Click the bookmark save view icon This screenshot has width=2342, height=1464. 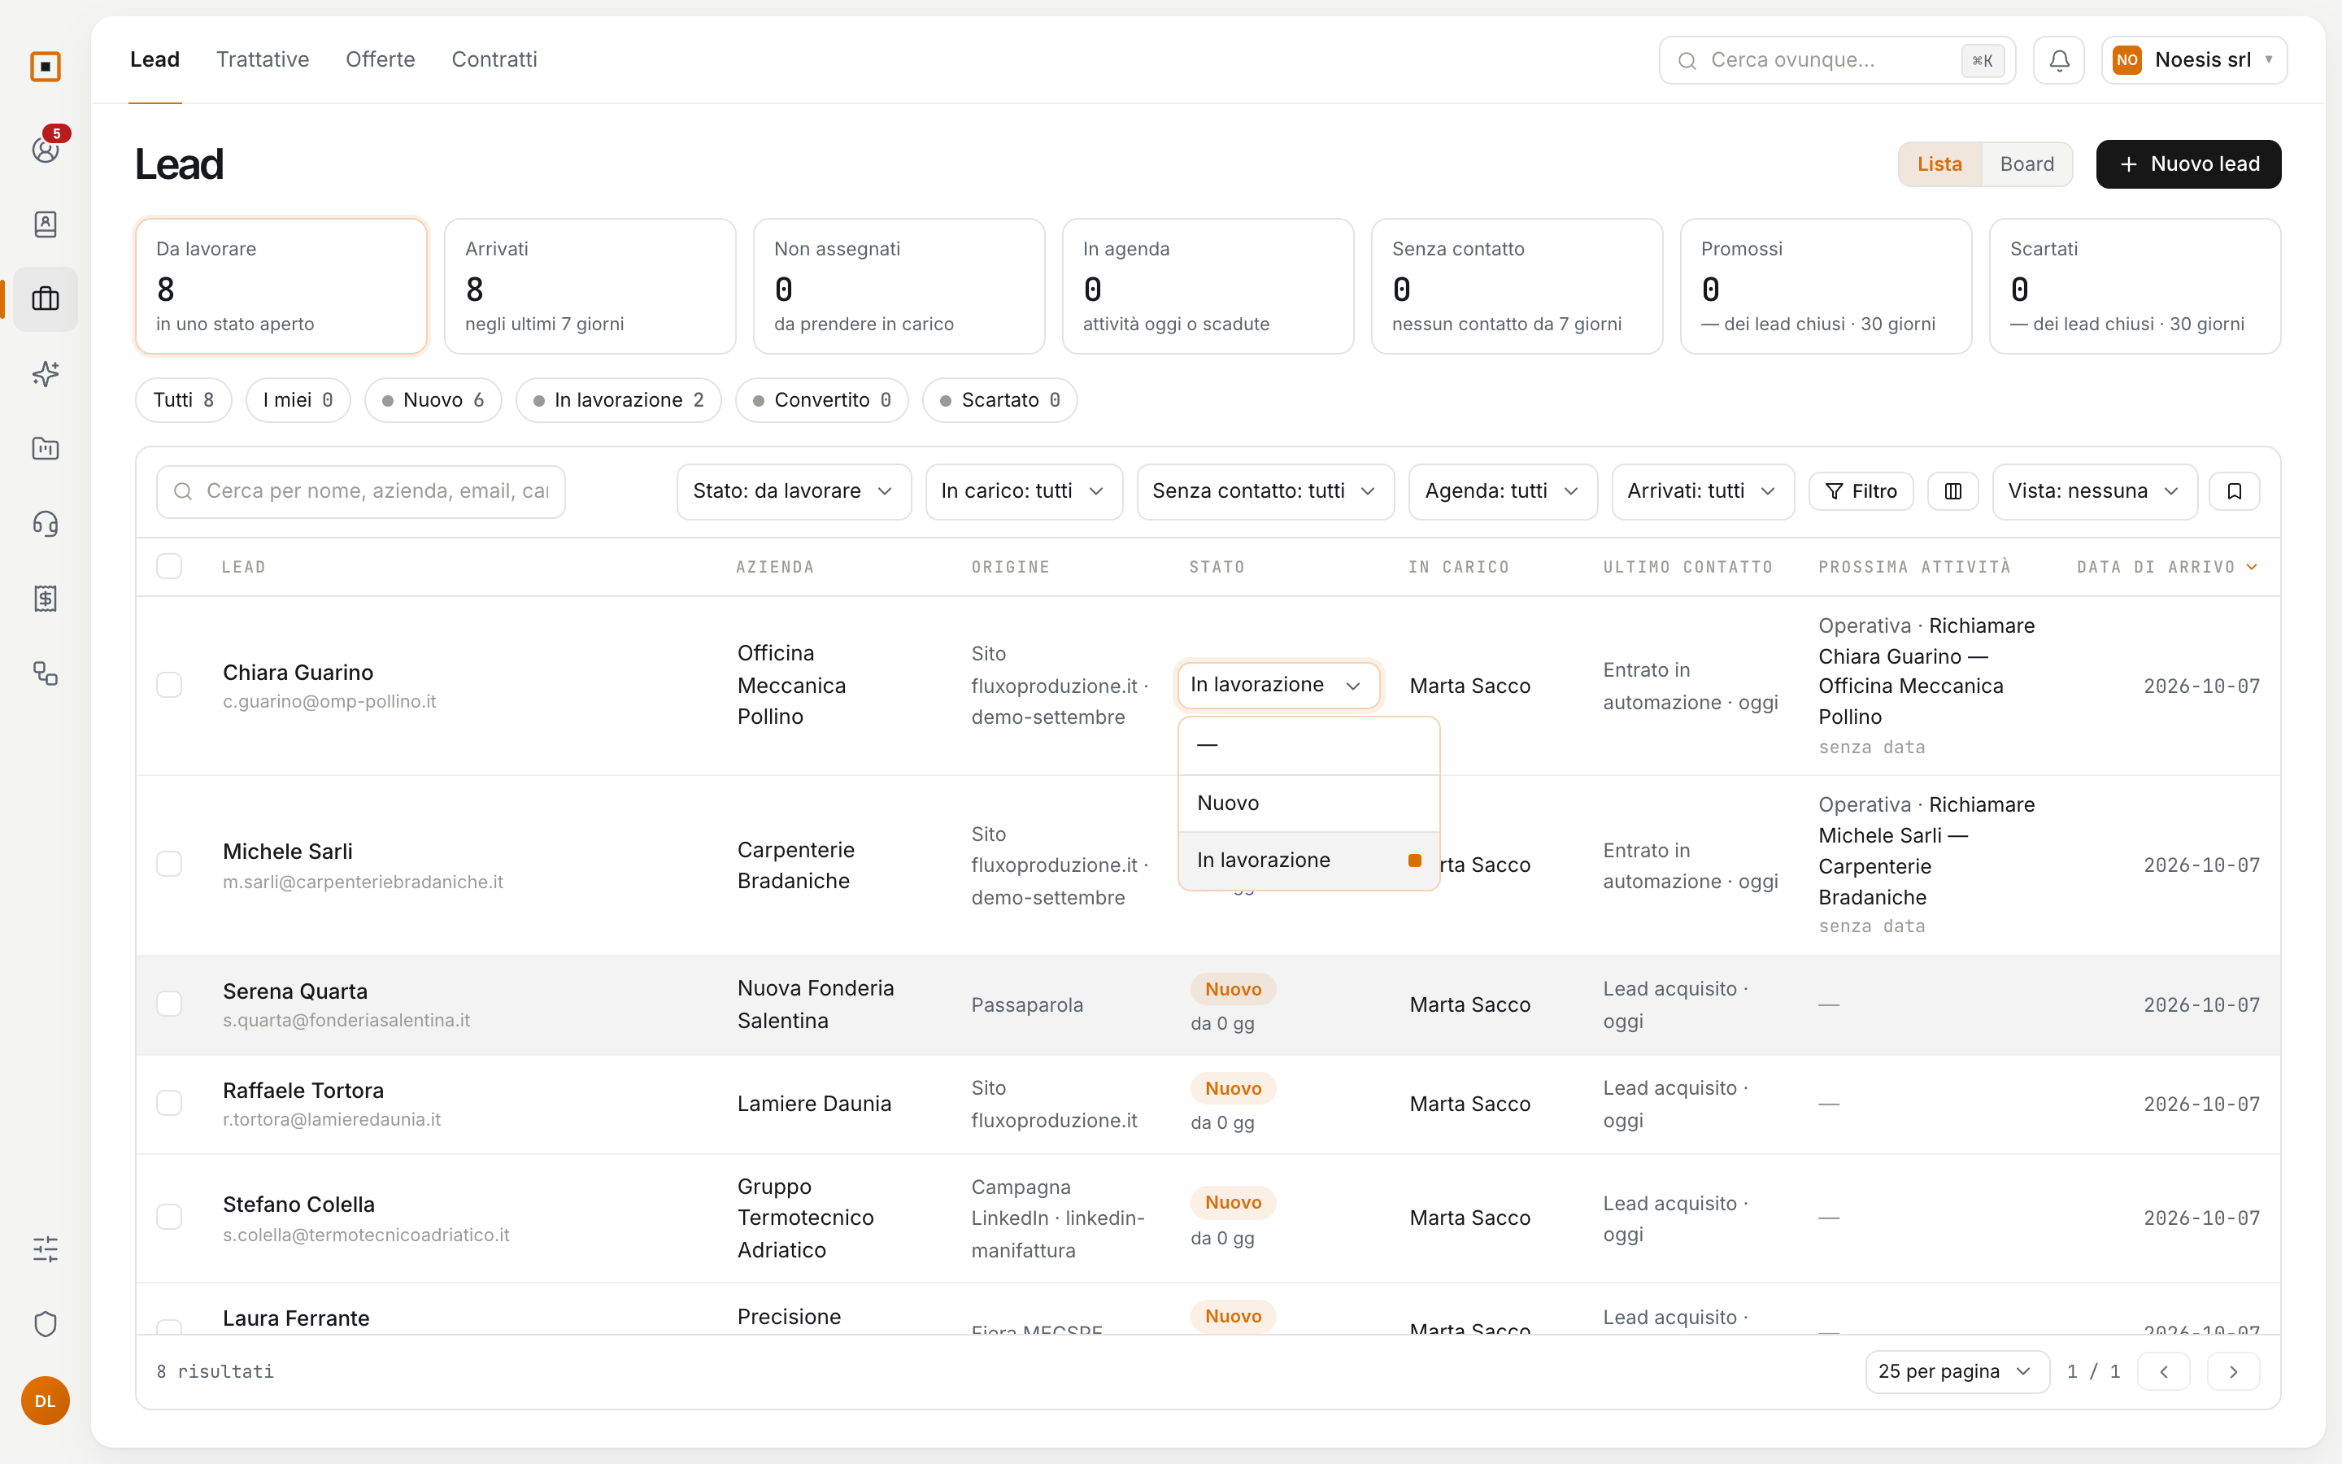coord(2234,491)
